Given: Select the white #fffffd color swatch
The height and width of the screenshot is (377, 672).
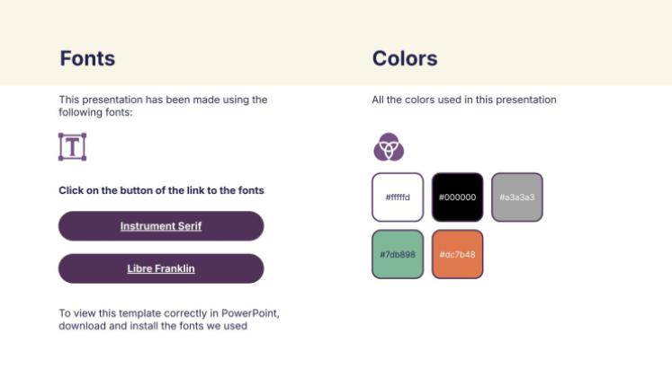Looking at the screenshot, I should (398, 197).
